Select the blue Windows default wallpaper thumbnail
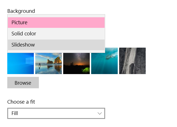 pyautogui.click(x=20, y=63)
